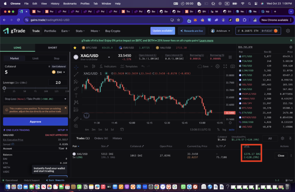295x192 pixels.
Task: Toggle percent scale on chart
Action: click(x=218, y=130)
